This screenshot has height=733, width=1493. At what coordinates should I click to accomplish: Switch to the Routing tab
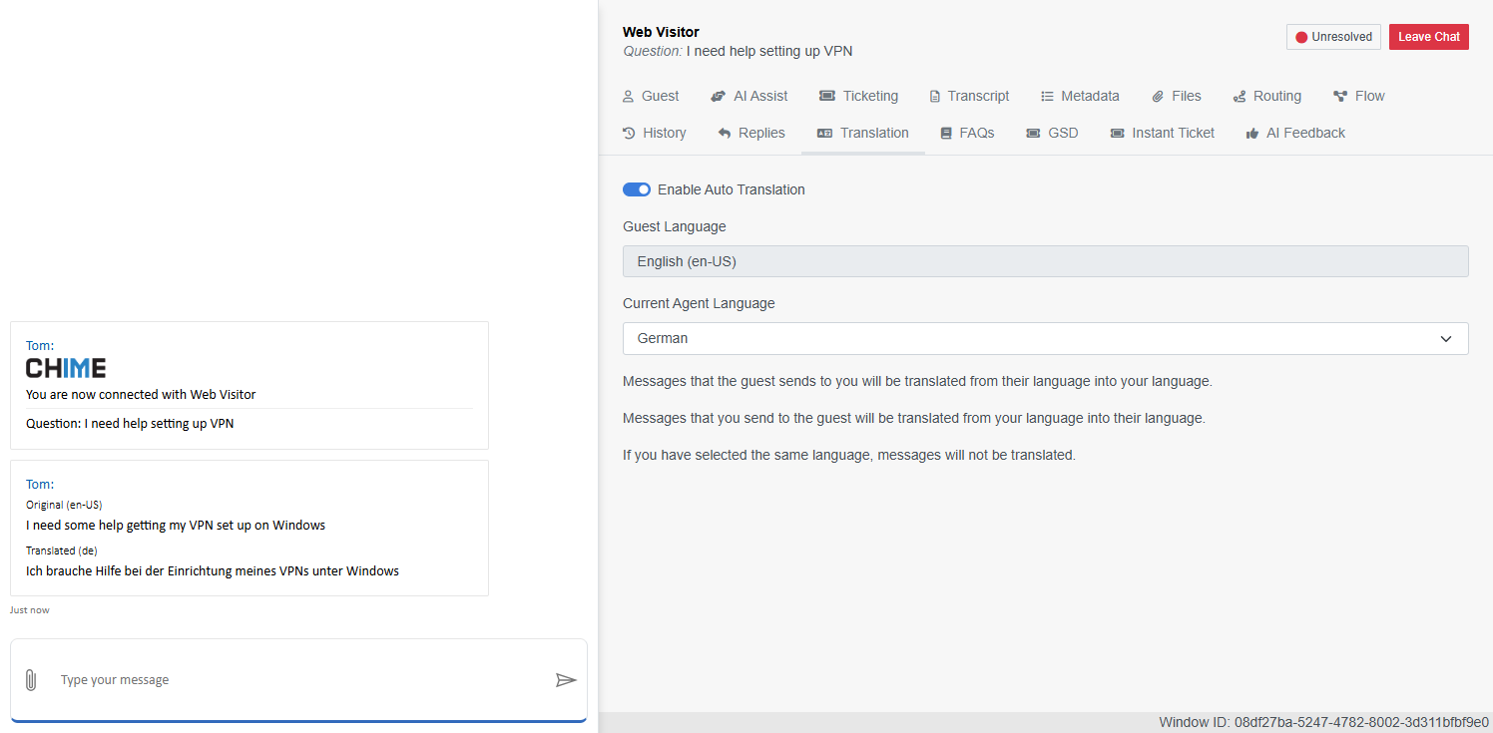(1266, 97)
